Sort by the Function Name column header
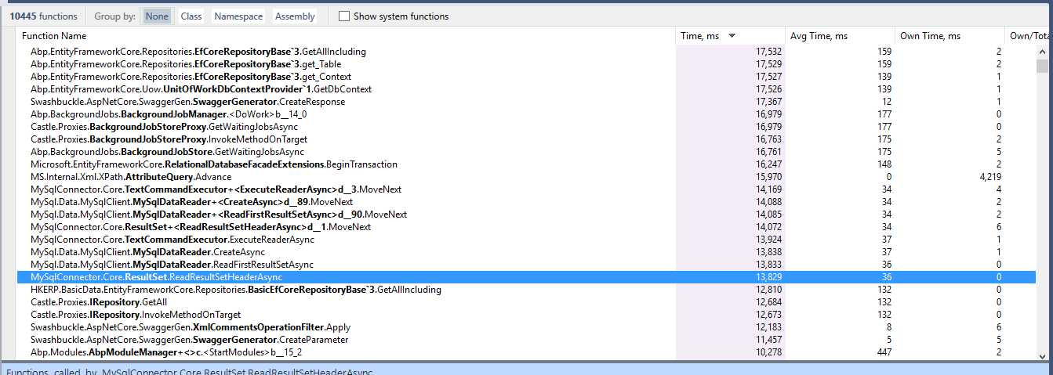Screen dimensions: 1053x375 pyautogui.click(x=346, y=36)
